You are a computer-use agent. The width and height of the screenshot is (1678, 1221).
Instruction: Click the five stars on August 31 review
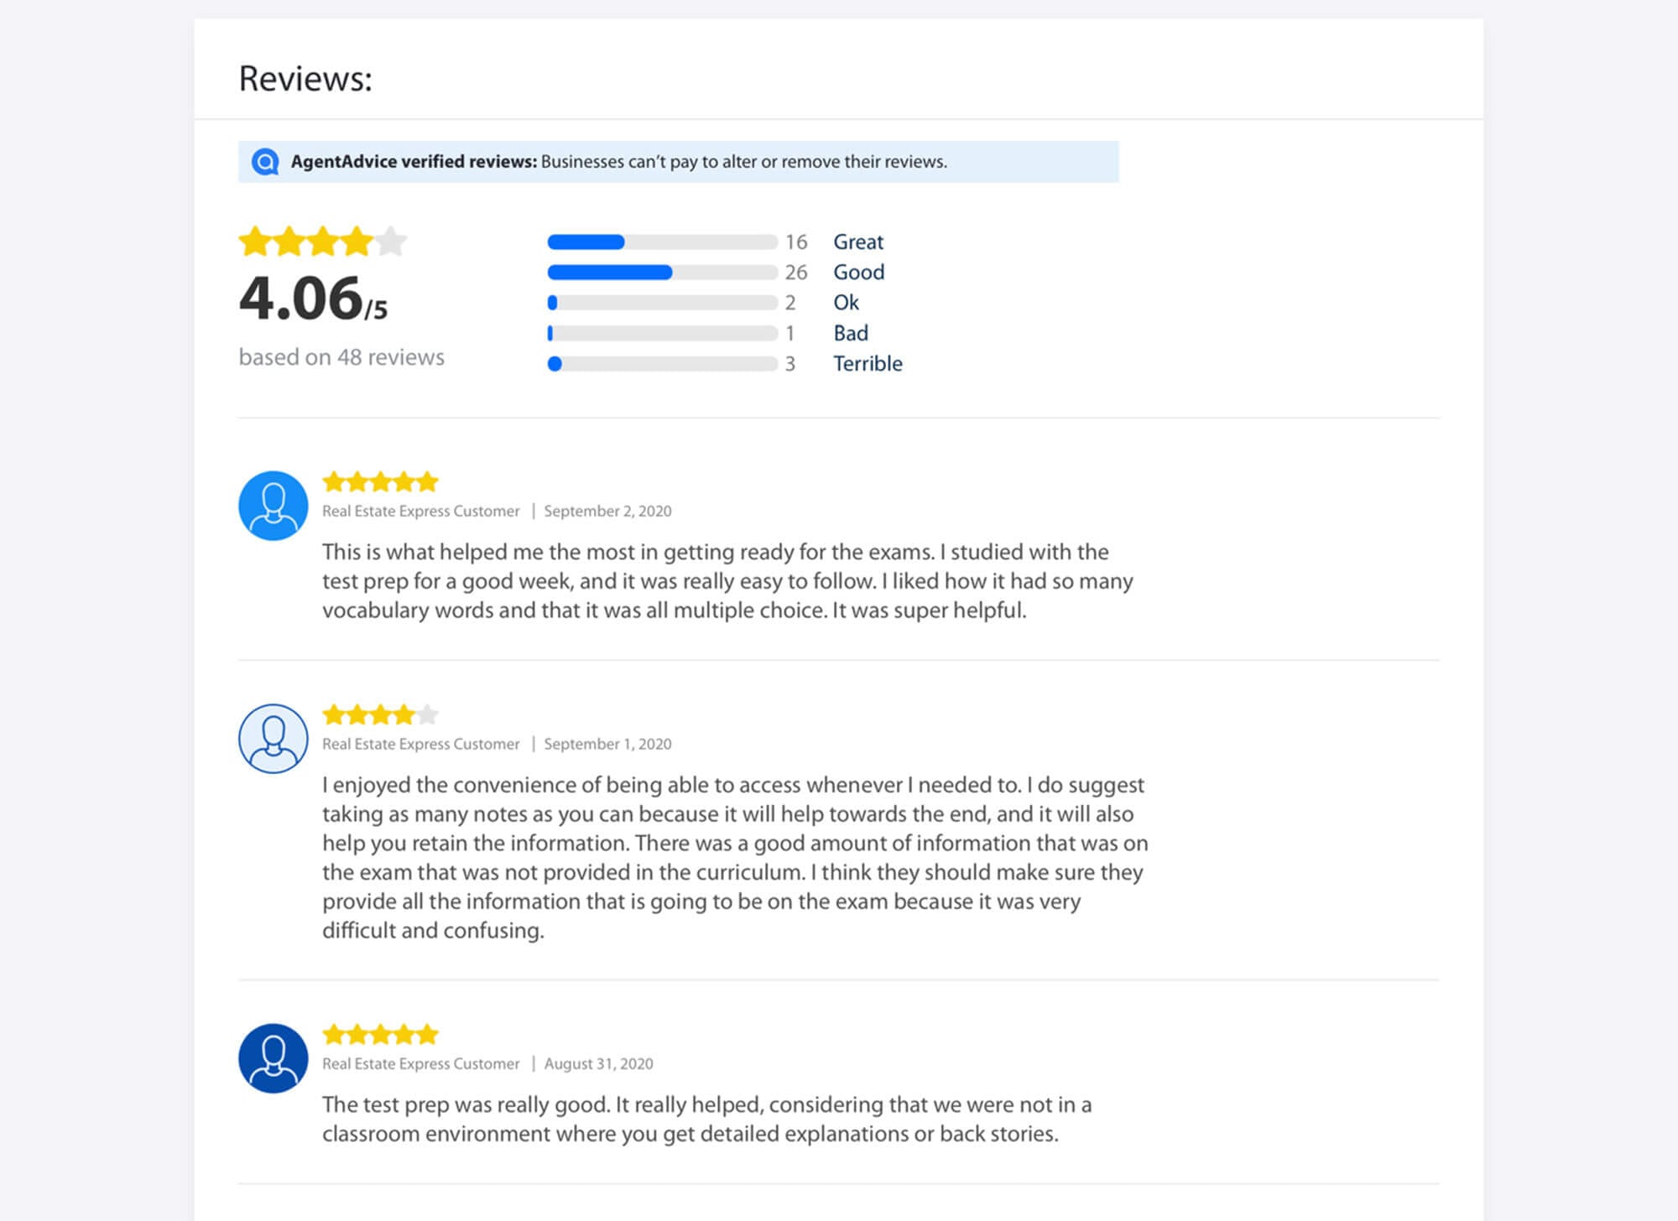click(x=381, y=1034)
